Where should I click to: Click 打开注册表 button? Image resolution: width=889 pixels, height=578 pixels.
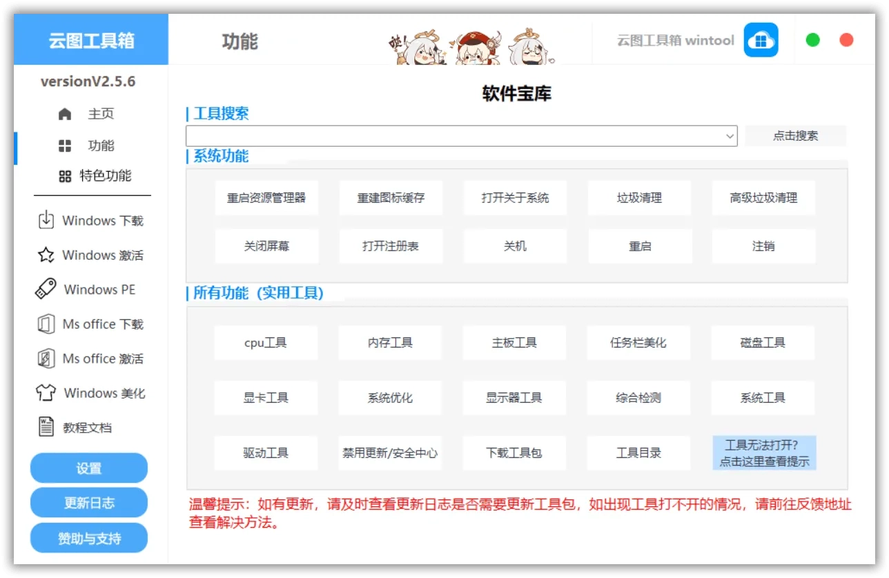(391, 246)
